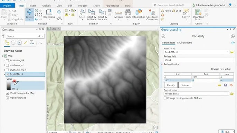Browse for input raster folder icon
The height and width of the screenshot is (133, 237).
click(x=232, y=52)
